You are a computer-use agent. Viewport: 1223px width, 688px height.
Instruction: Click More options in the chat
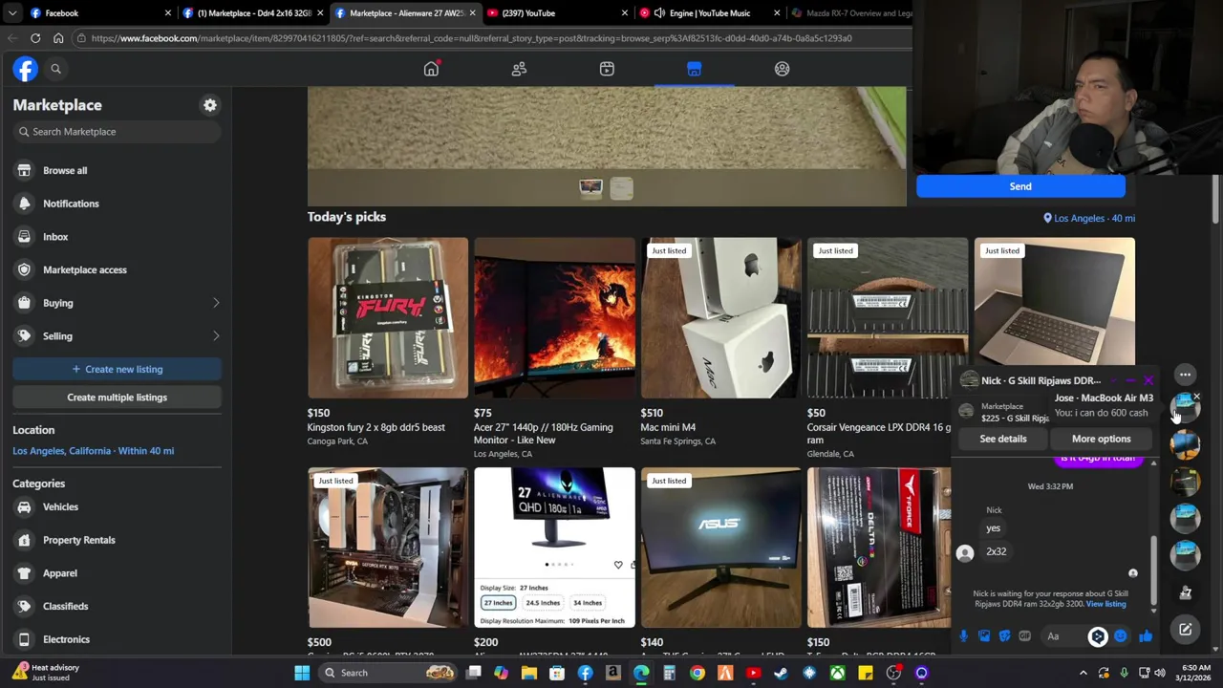(x=1101, y=439)
